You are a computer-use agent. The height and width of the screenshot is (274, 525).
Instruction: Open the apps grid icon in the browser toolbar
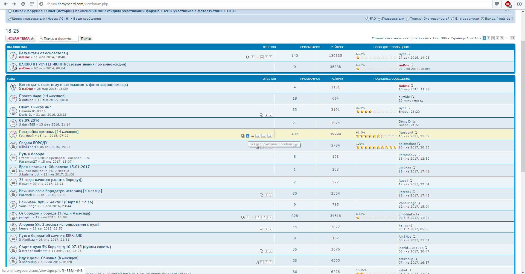32,4
